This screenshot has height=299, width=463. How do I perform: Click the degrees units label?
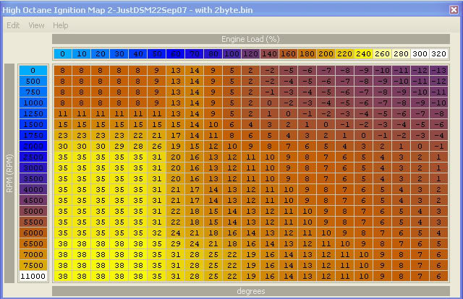tap(251, 291)
